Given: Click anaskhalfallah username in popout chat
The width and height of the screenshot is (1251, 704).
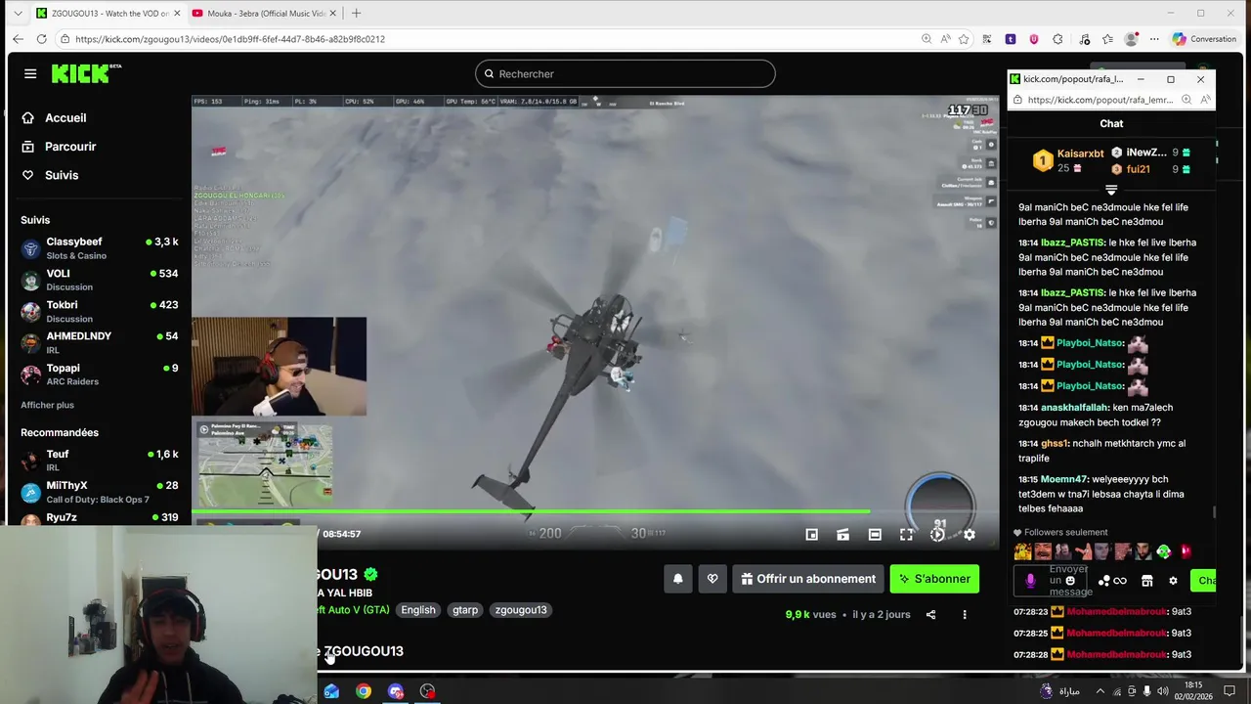Looking at the screenshot, I should pyautogui.click(x=1074, y=408).
